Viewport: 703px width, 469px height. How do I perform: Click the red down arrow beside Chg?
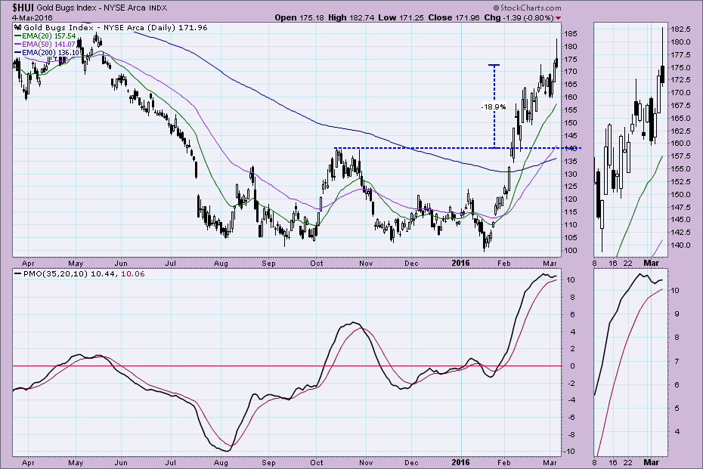[559, 17]
